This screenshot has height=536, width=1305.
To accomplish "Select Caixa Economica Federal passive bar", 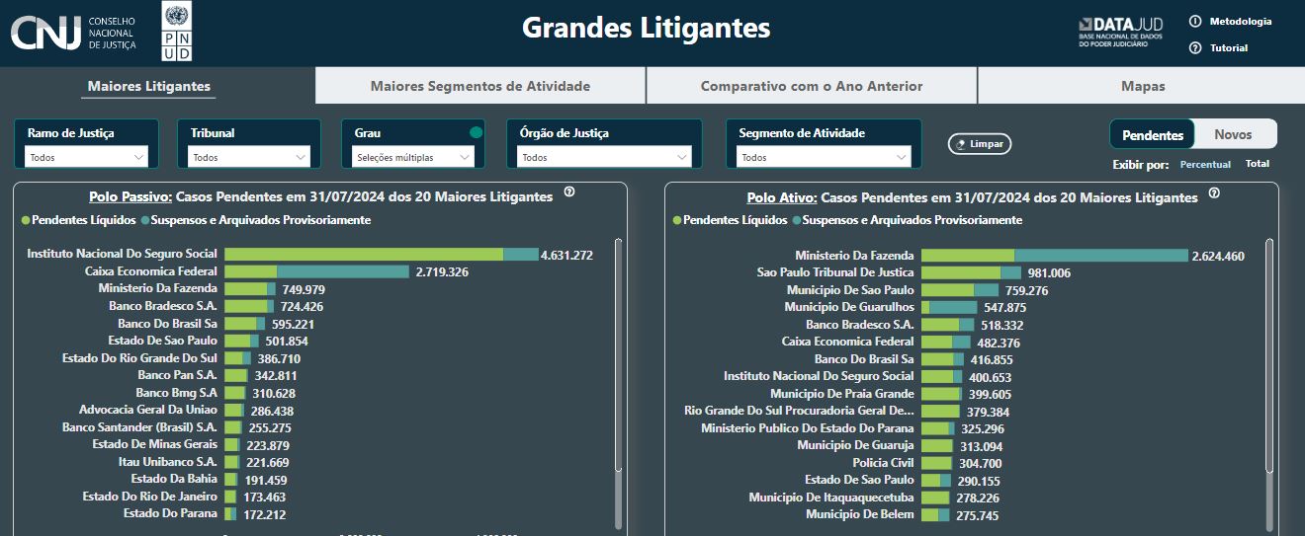I will pyautogui.click(x=316, y=271).
